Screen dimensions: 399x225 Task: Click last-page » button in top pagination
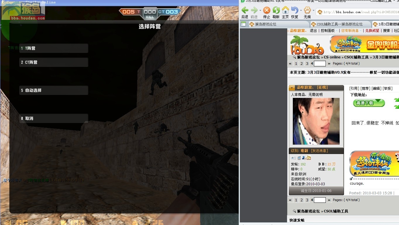pyautogui.click(x=329, y=64)
